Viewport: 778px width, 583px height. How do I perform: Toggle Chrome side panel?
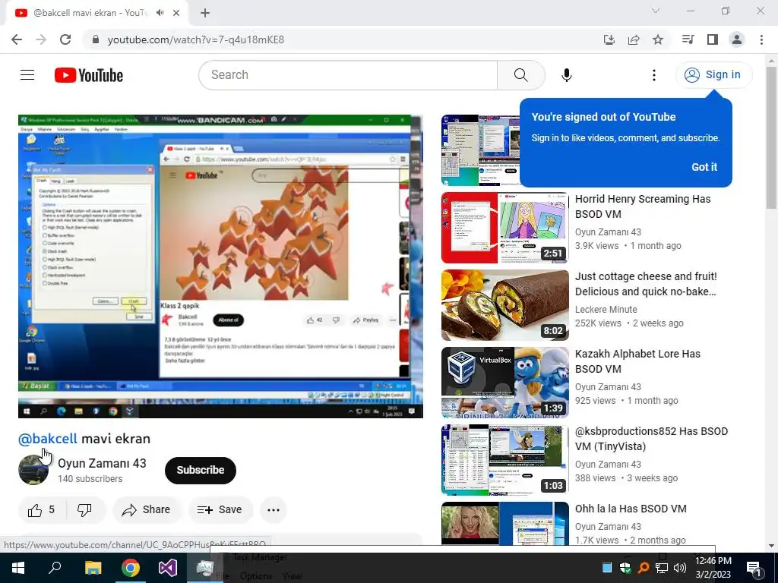713,39
